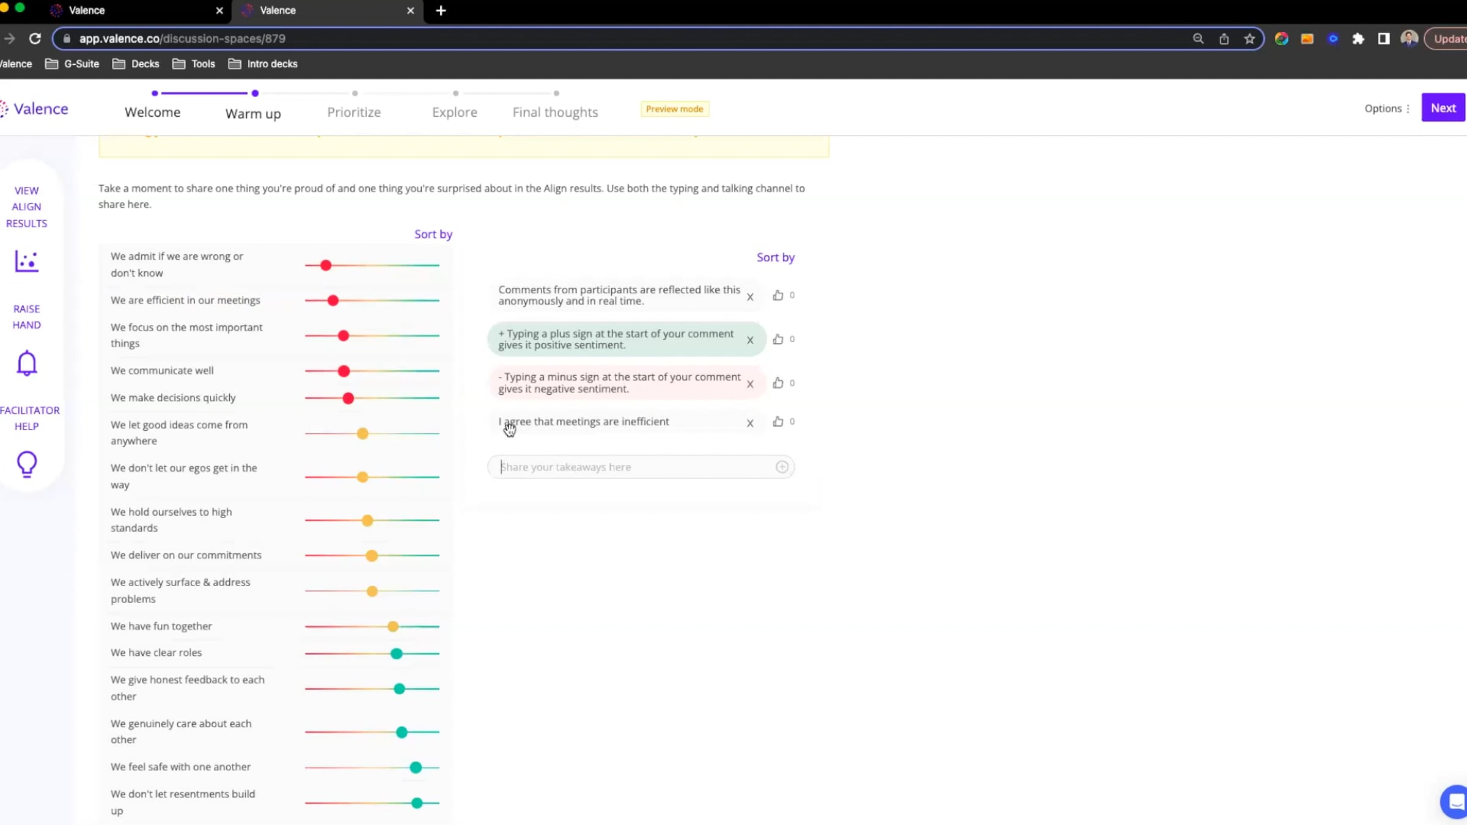The height and width of the screenshot is (825, 1467).
Task: Open Facilitator Help lightbulb icon
Action: click(x=26, y=464)
